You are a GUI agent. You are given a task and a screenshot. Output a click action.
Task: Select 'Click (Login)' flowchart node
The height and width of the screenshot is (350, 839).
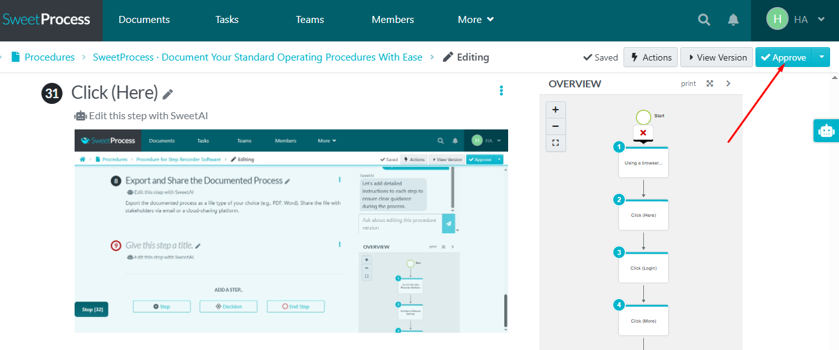tap(643, 268)
